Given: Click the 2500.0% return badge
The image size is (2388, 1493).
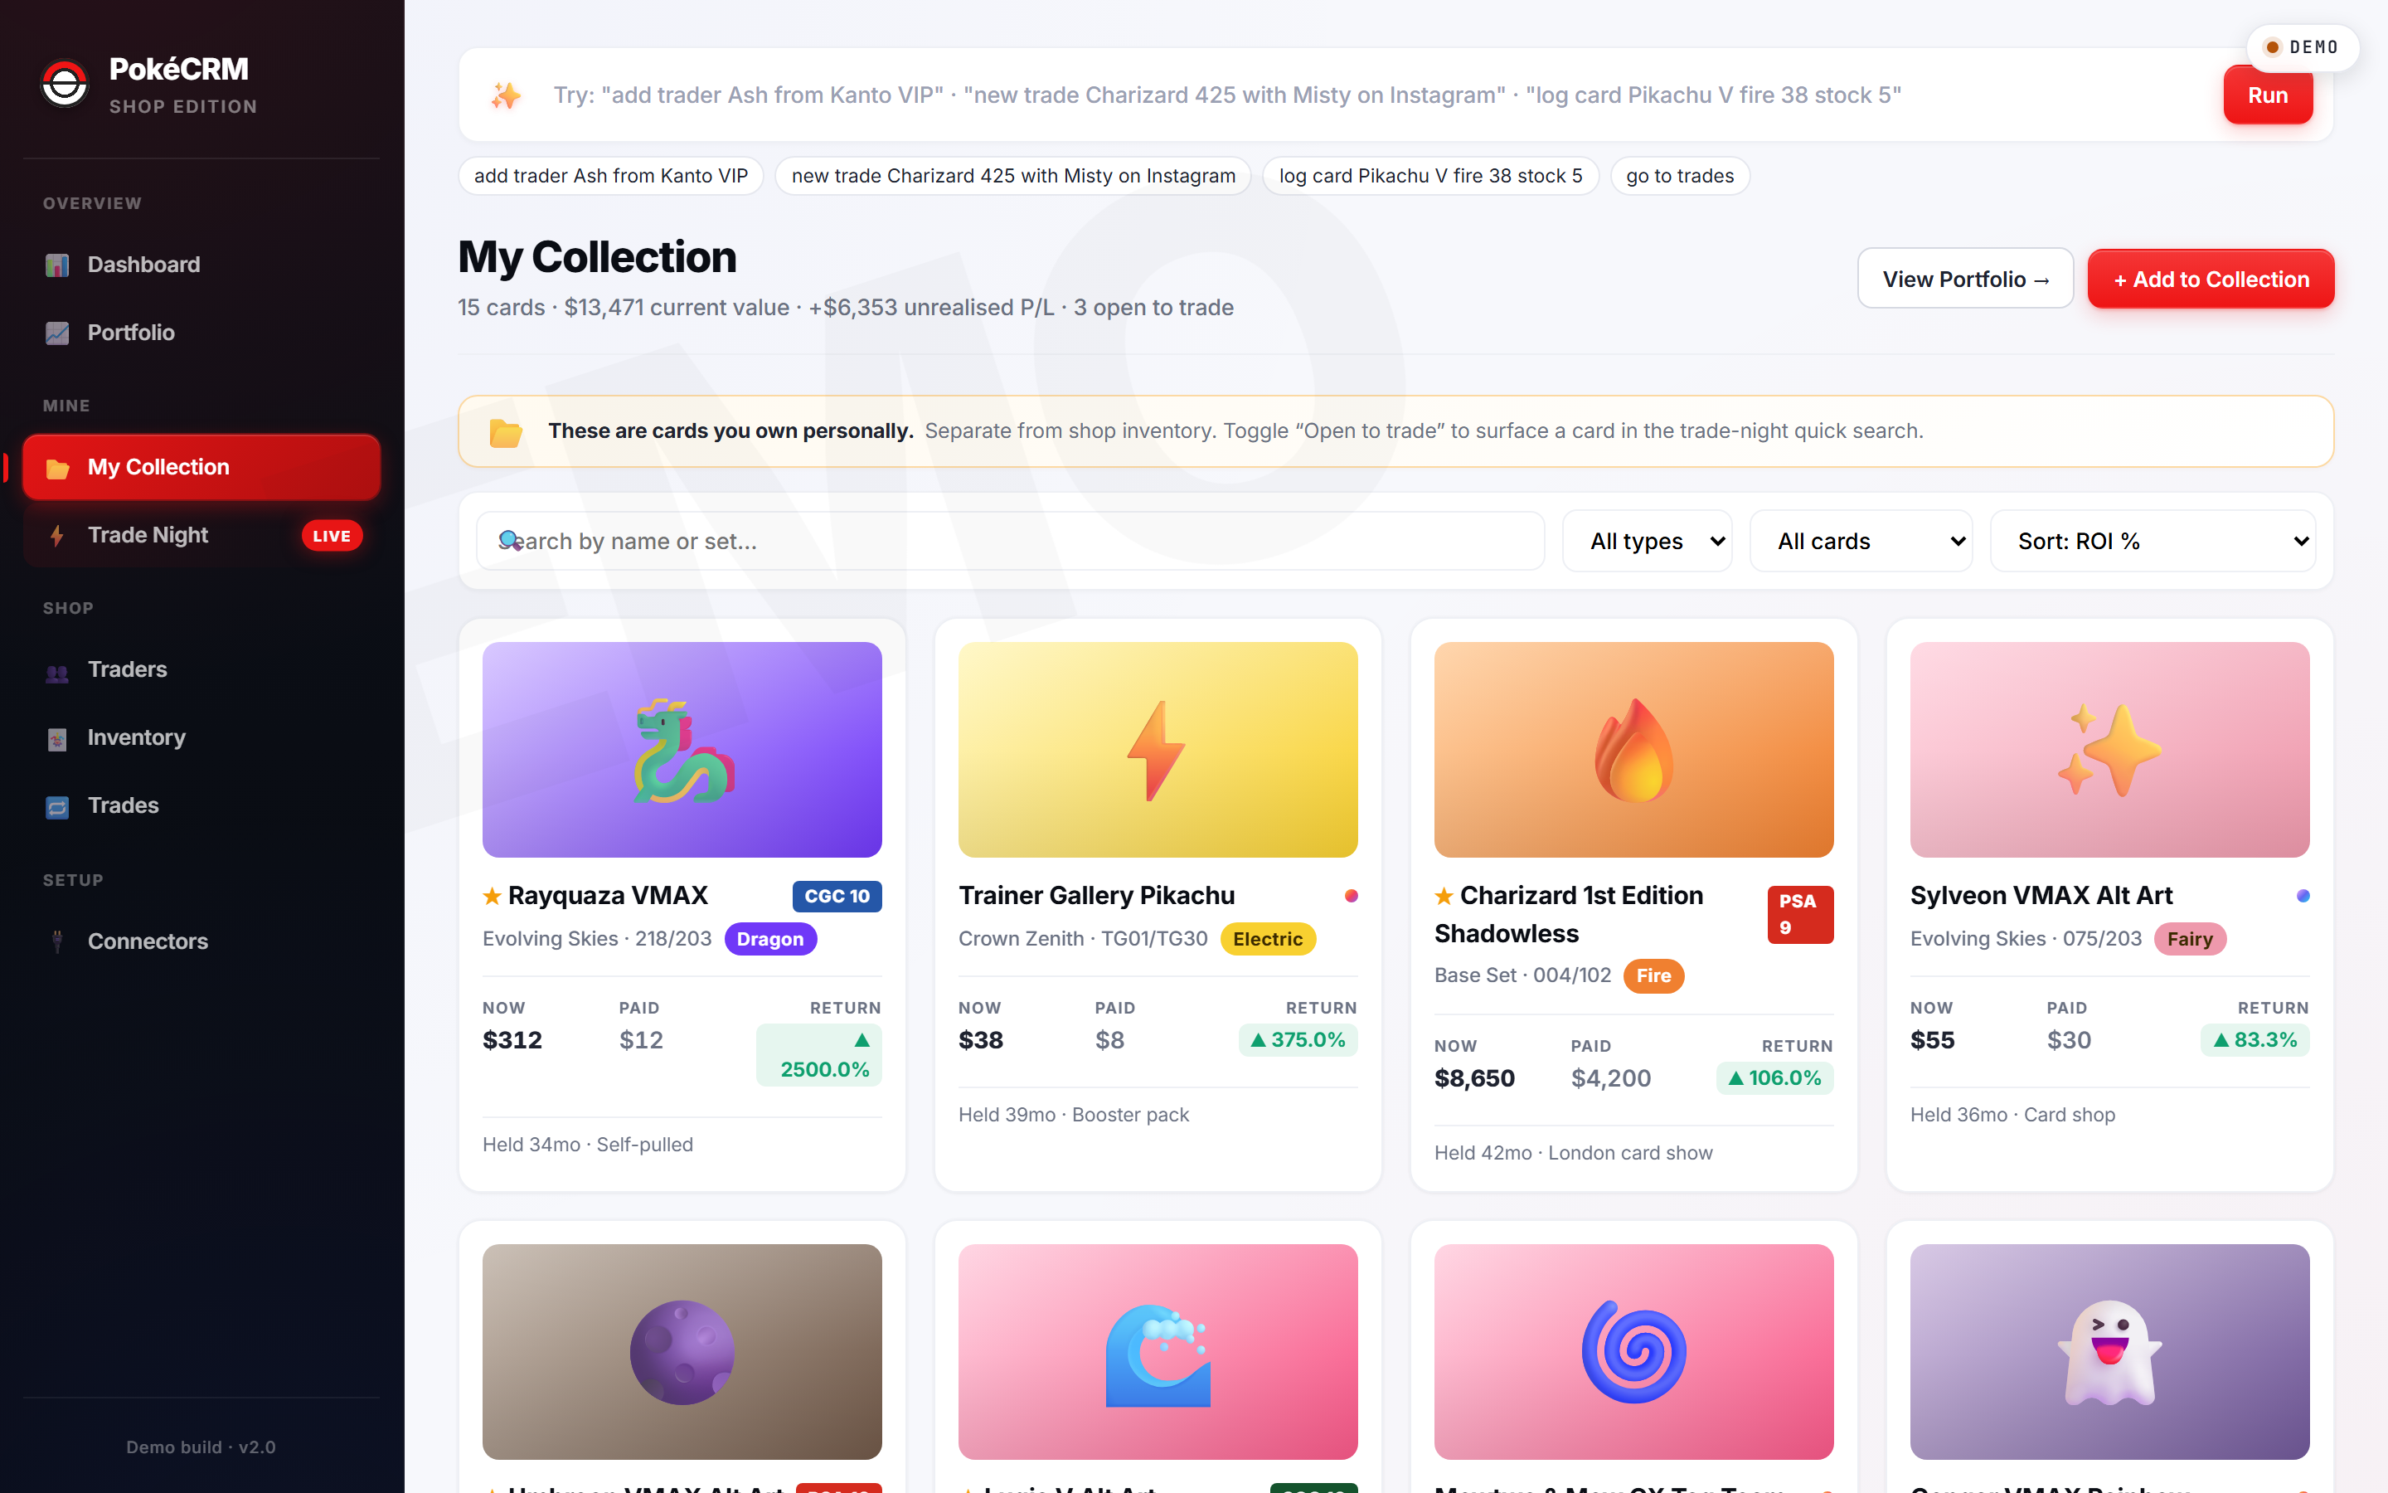Looking at the screenshot, I should pos(819,1054).
